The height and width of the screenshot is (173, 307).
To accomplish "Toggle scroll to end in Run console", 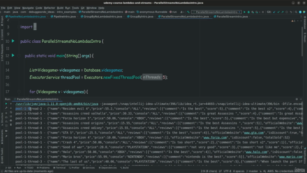I will click(11, 116).
